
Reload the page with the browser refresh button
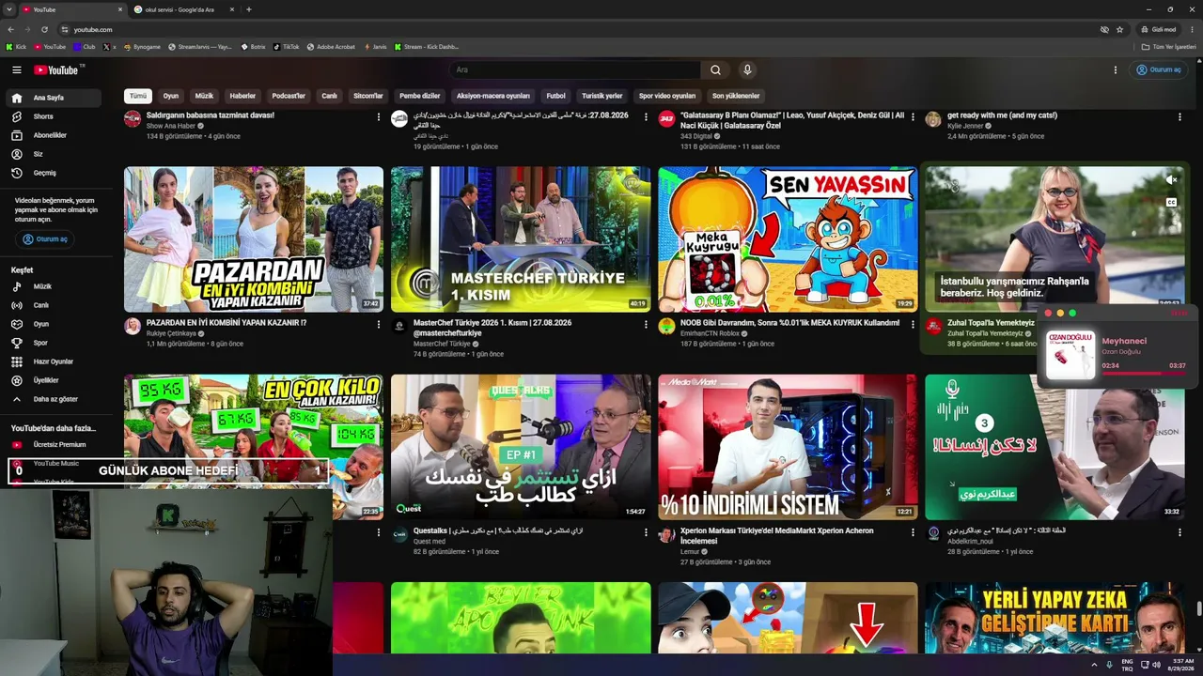(44, 29)
